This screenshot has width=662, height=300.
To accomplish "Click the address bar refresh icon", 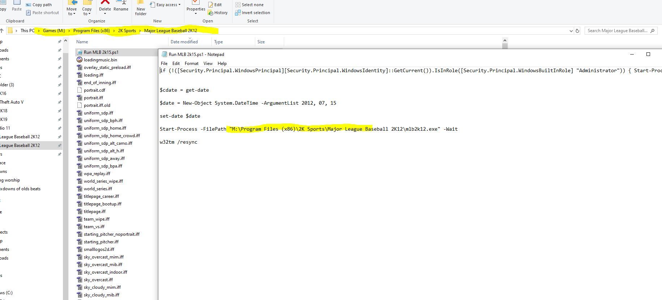I will click(x=577, y=31).
